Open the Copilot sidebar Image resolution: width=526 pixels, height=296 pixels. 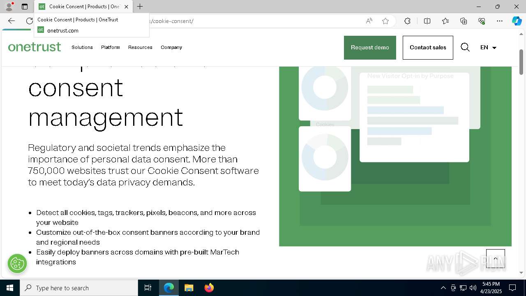[517, 21]
